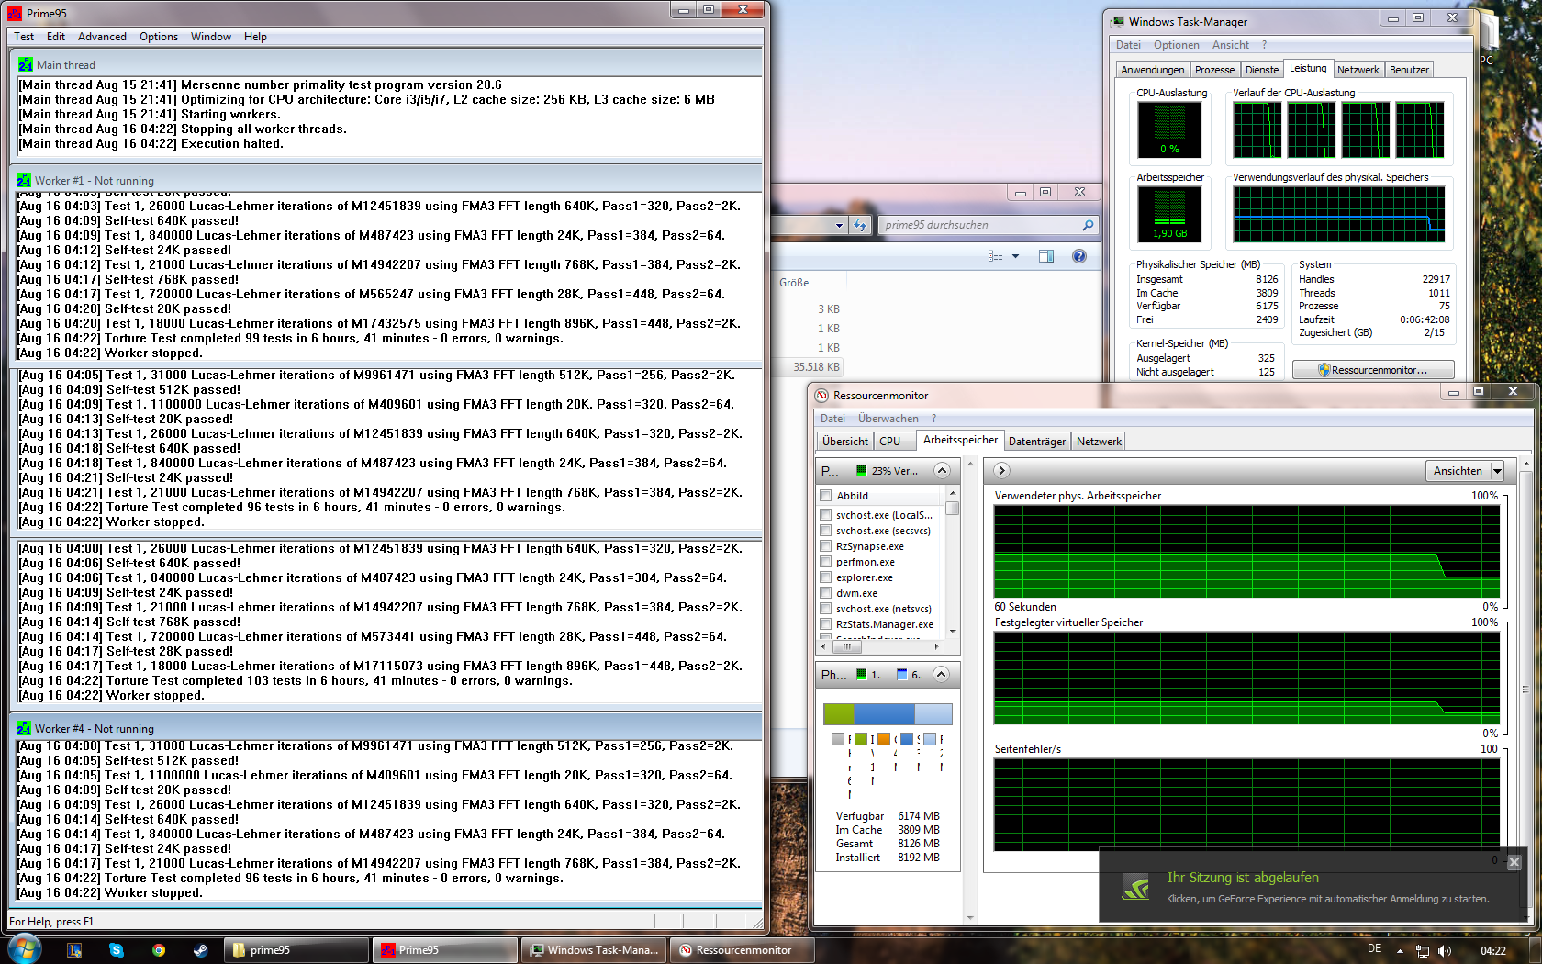Check the RzSynapse.exe process checkbox

(x=826, y=546)
